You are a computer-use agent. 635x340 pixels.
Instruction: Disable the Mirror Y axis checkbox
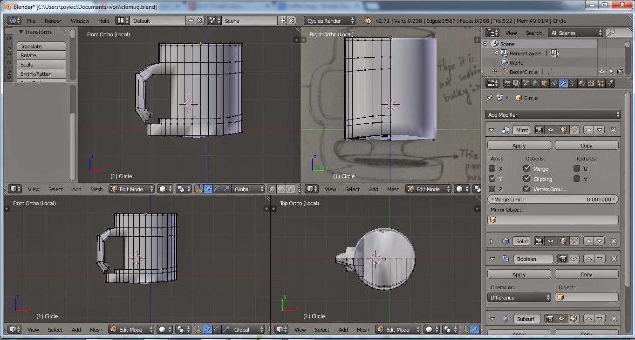[492, 179]
